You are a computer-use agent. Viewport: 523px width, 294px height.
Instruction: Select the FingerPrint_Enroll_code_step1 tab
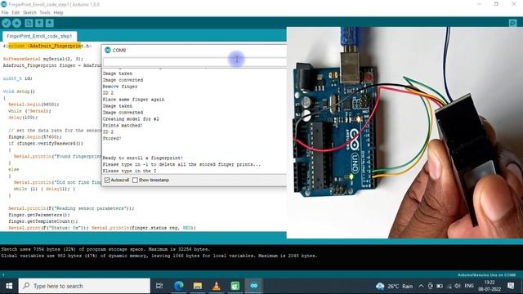click(x=39, y=36)
